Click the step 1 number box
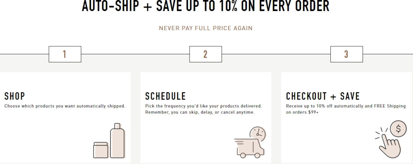 coord(65,54)
